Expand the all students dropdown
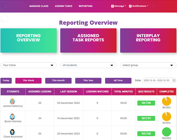The image size is (177, 140). coord(88,65)
